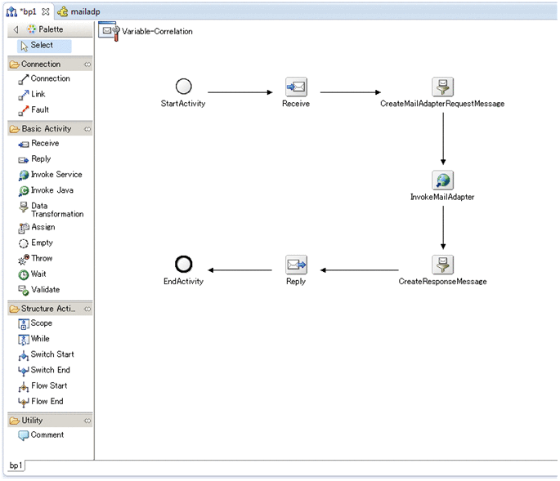Screen dimensions: 560x481
Task: Click the CreateResponseMessage activity icon
Action: 442,265
